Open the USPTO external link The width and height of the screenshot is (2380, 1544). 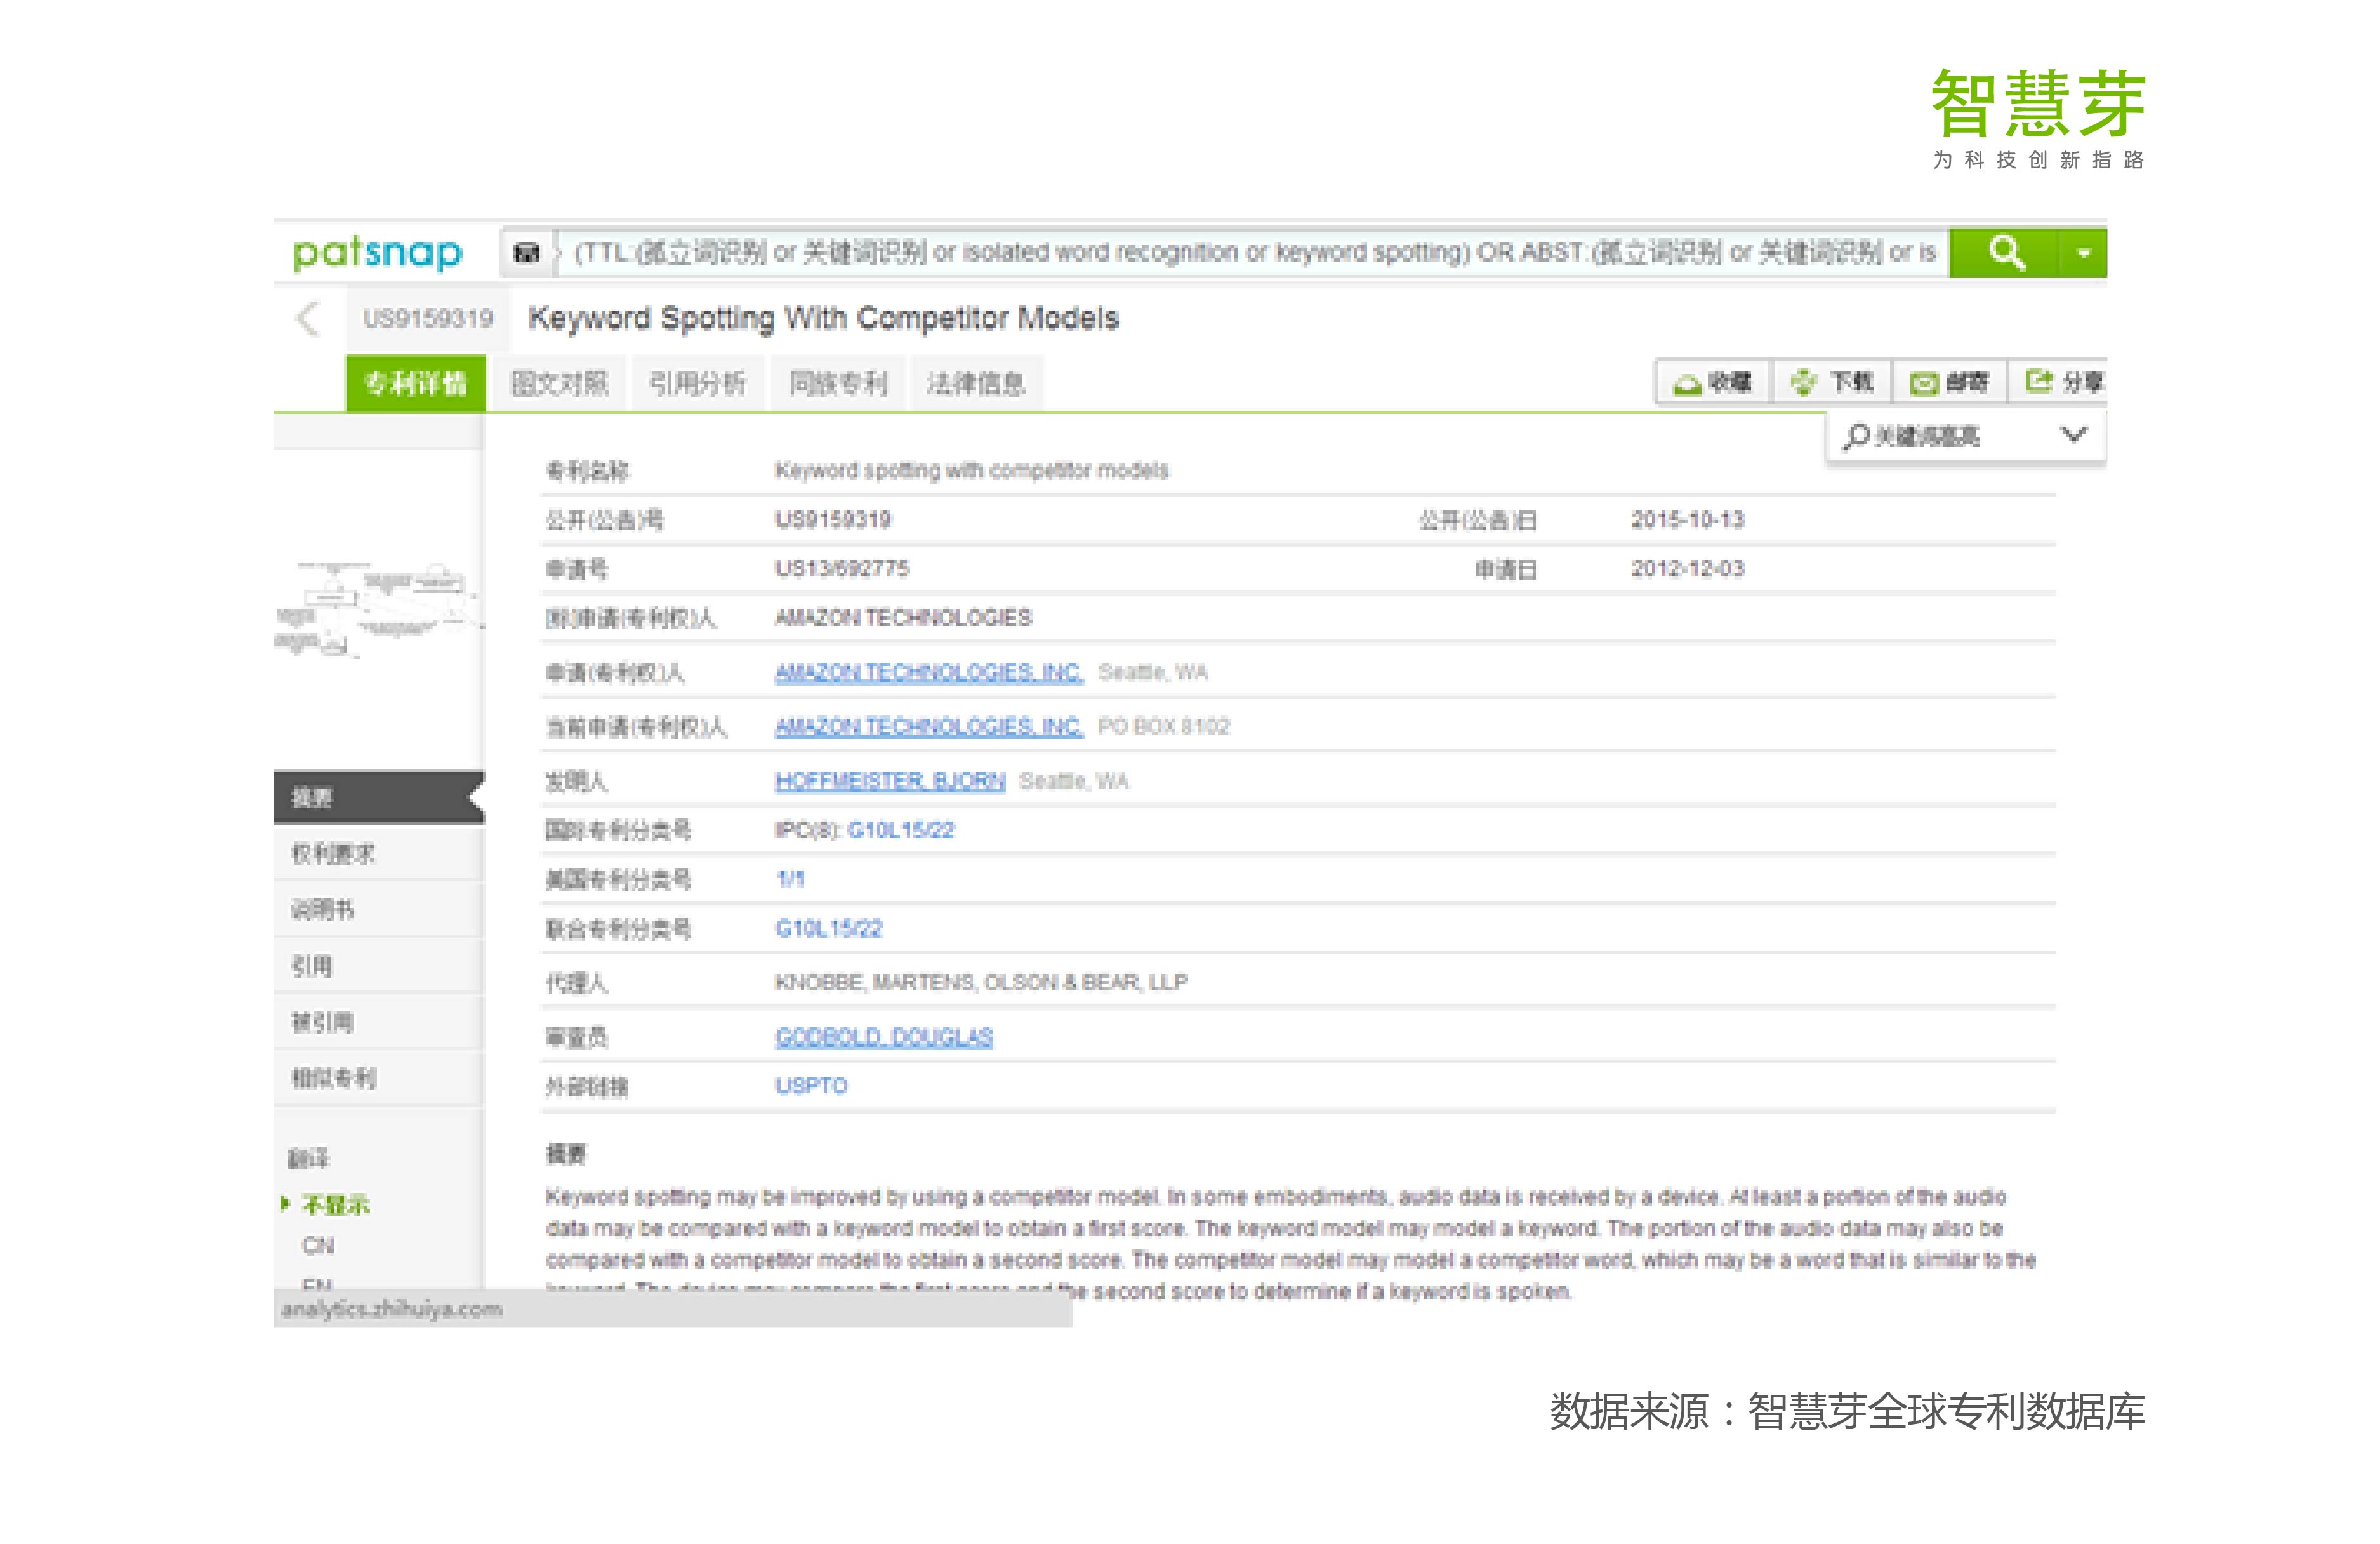coord(811,1086)
